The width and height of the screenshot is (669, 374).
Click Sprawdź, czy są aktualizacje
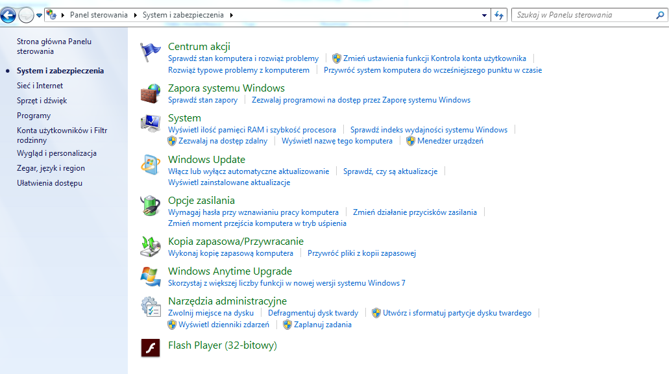[x=391, y=171]
